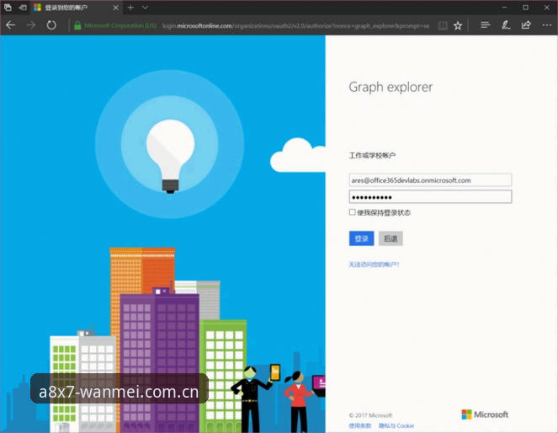The image size is (558, 433).
Task: Add page to favorites star icon
Action: (x=458, y=25)
